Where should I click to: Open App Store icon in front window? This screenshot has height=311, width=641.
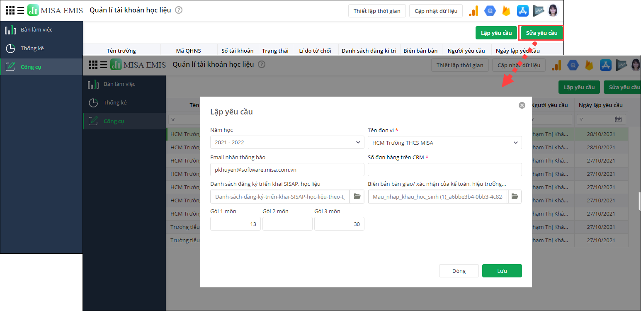(x=605, y=65)
